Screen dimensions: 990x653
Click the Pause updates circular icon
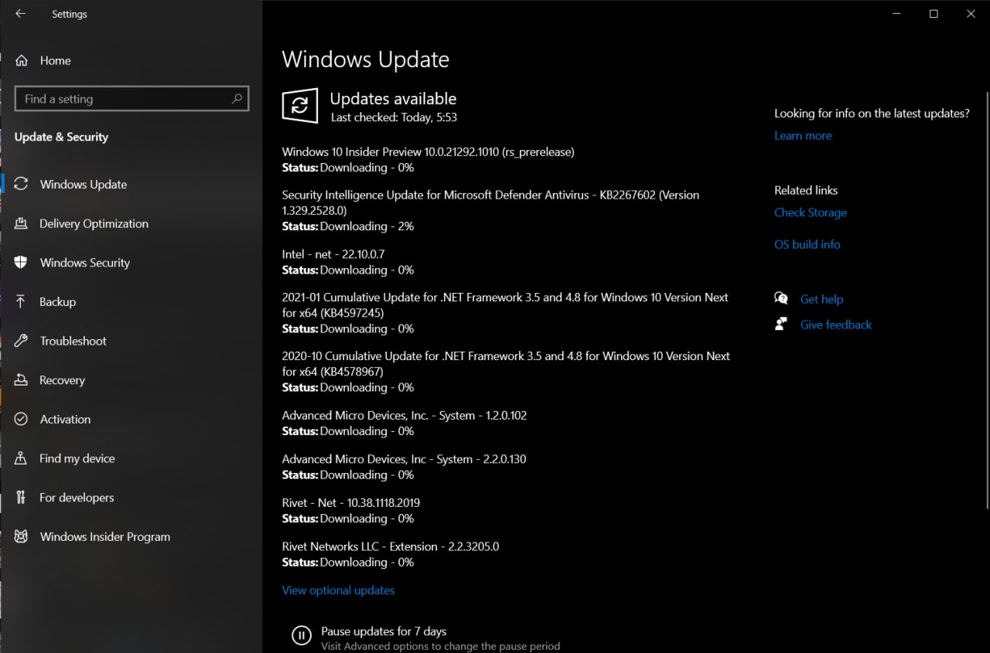[301, 635]
